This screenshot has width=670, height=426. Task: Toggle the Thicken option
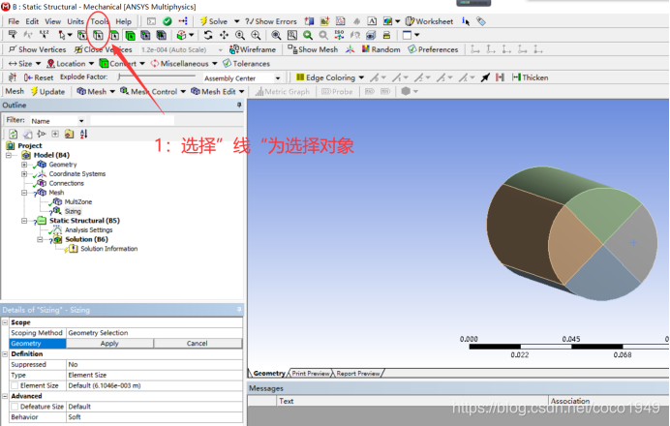click(x=530, y=77)
